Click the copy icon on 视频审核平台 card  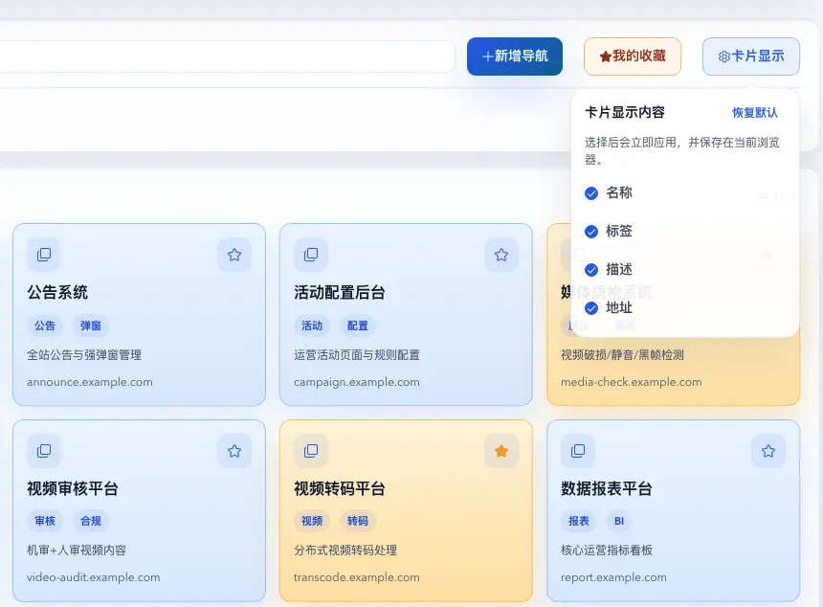(44, 451)
